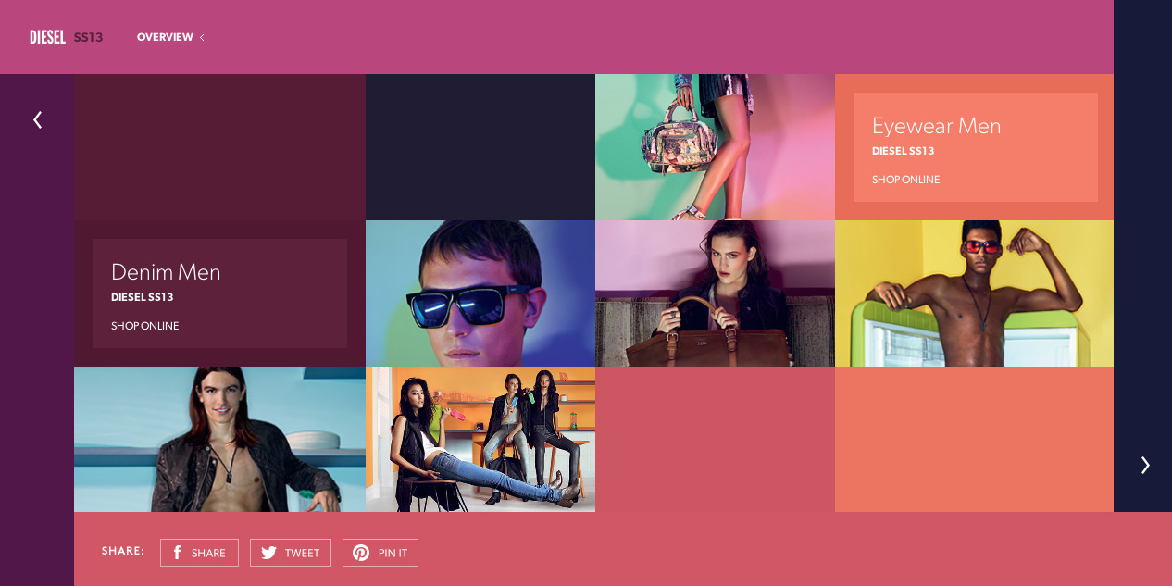Collapse the Overview chevron arrow
This screenshot has height=586, width=1172.
(202, 37)
